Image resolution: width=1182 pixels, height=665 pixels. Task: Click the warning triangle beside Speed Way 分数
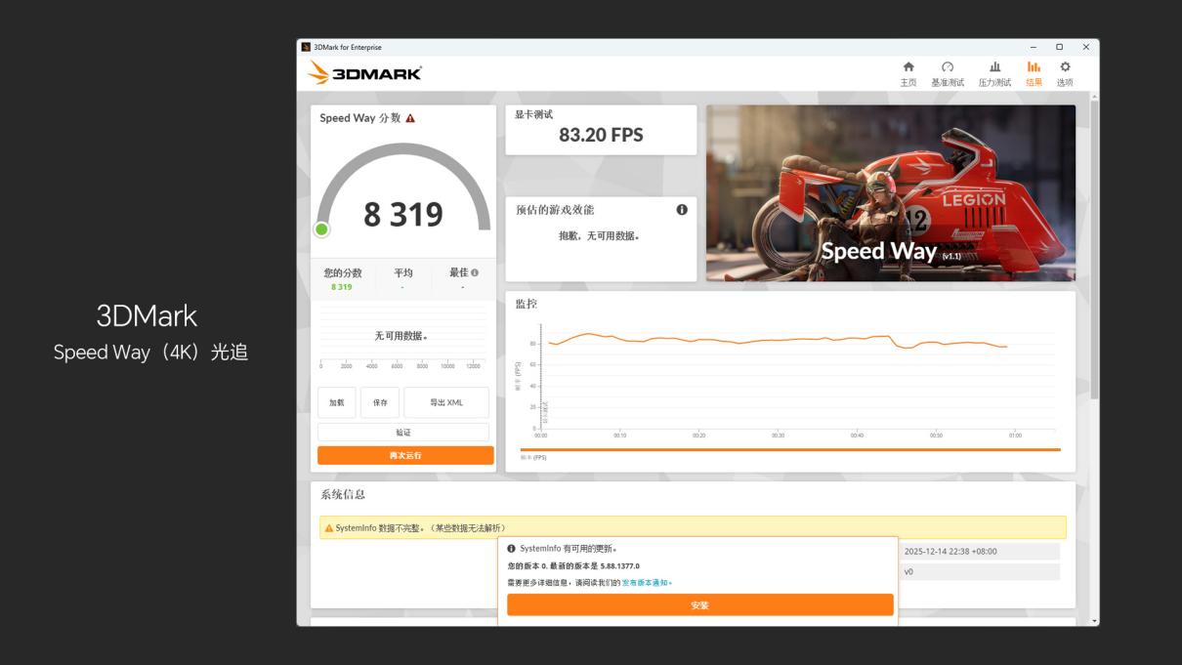coord(410,118)
